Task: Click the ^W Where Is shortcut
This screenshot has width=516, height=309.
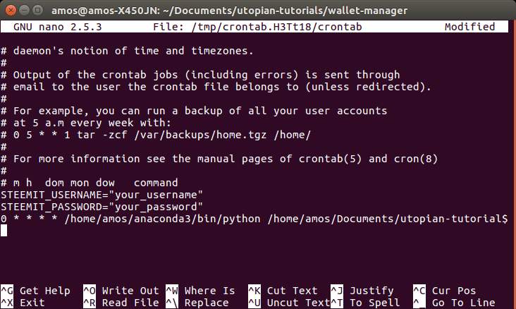Action: 200,291
